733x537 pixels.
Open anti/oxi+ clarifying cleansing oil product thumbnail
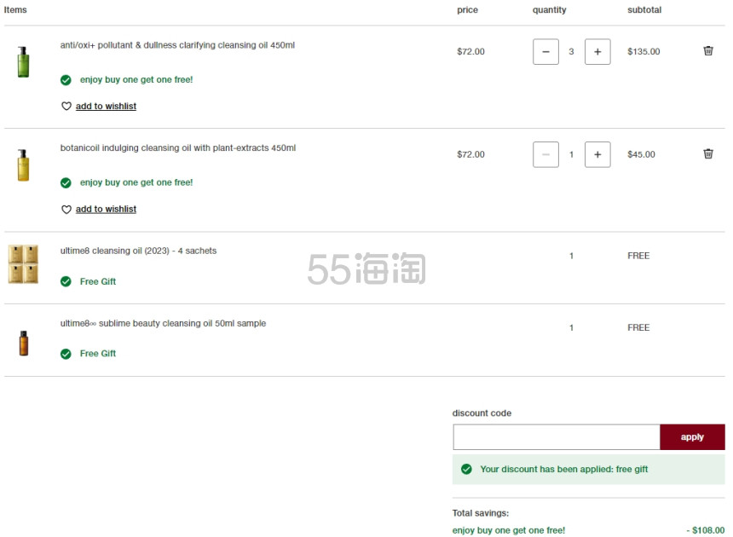[23, 61]
